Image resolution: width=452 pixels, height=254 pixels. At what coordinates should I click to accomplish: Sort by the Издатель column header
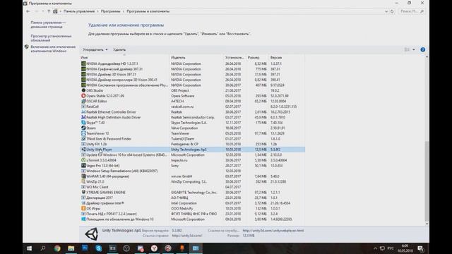(x=196, y=58)
